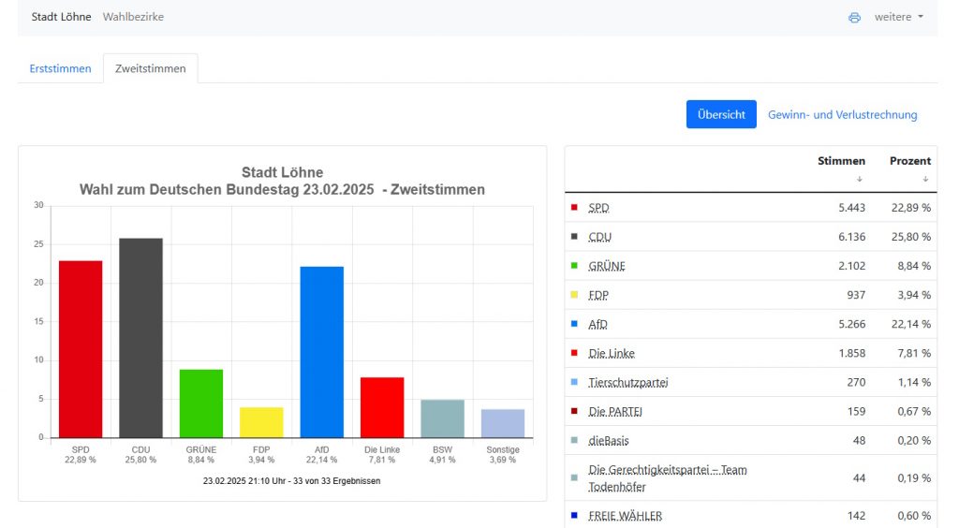Viewport: 959px width, 528px height.
Task: Click the green GRÜNE color marker
Action: (574, 265)
